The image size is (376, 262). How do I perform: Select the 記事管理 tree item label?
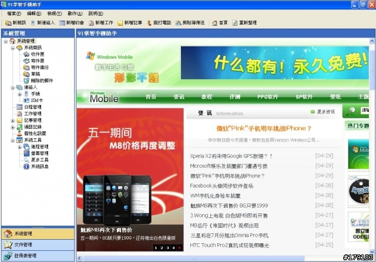[33, 120]
